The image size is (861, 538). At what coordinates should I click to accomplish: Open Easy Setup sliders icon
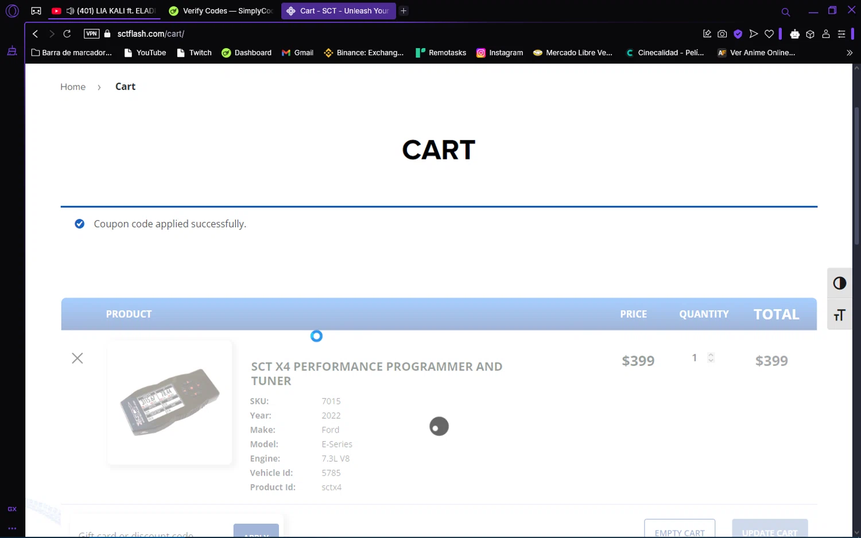point(841,34)
